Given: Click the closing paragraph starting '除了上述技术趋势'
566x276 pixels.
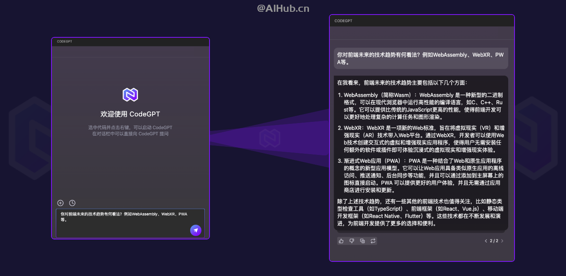Looking at the screenshot, I should tap(421, 212).
